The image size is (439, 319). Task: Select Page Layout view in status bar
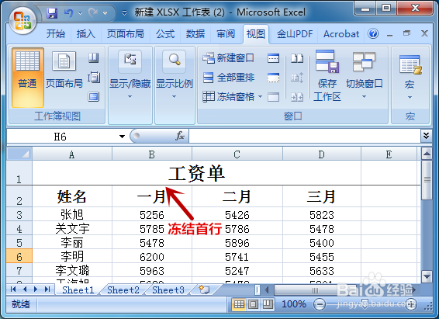point(254,304)
